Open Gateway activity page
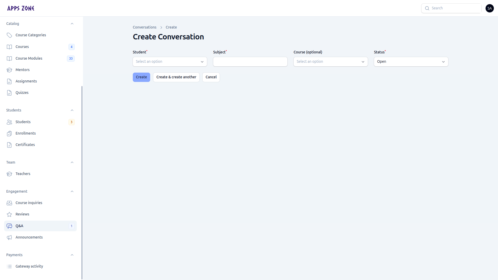Screen dimensions: 498x280 [x=40, y=267]
